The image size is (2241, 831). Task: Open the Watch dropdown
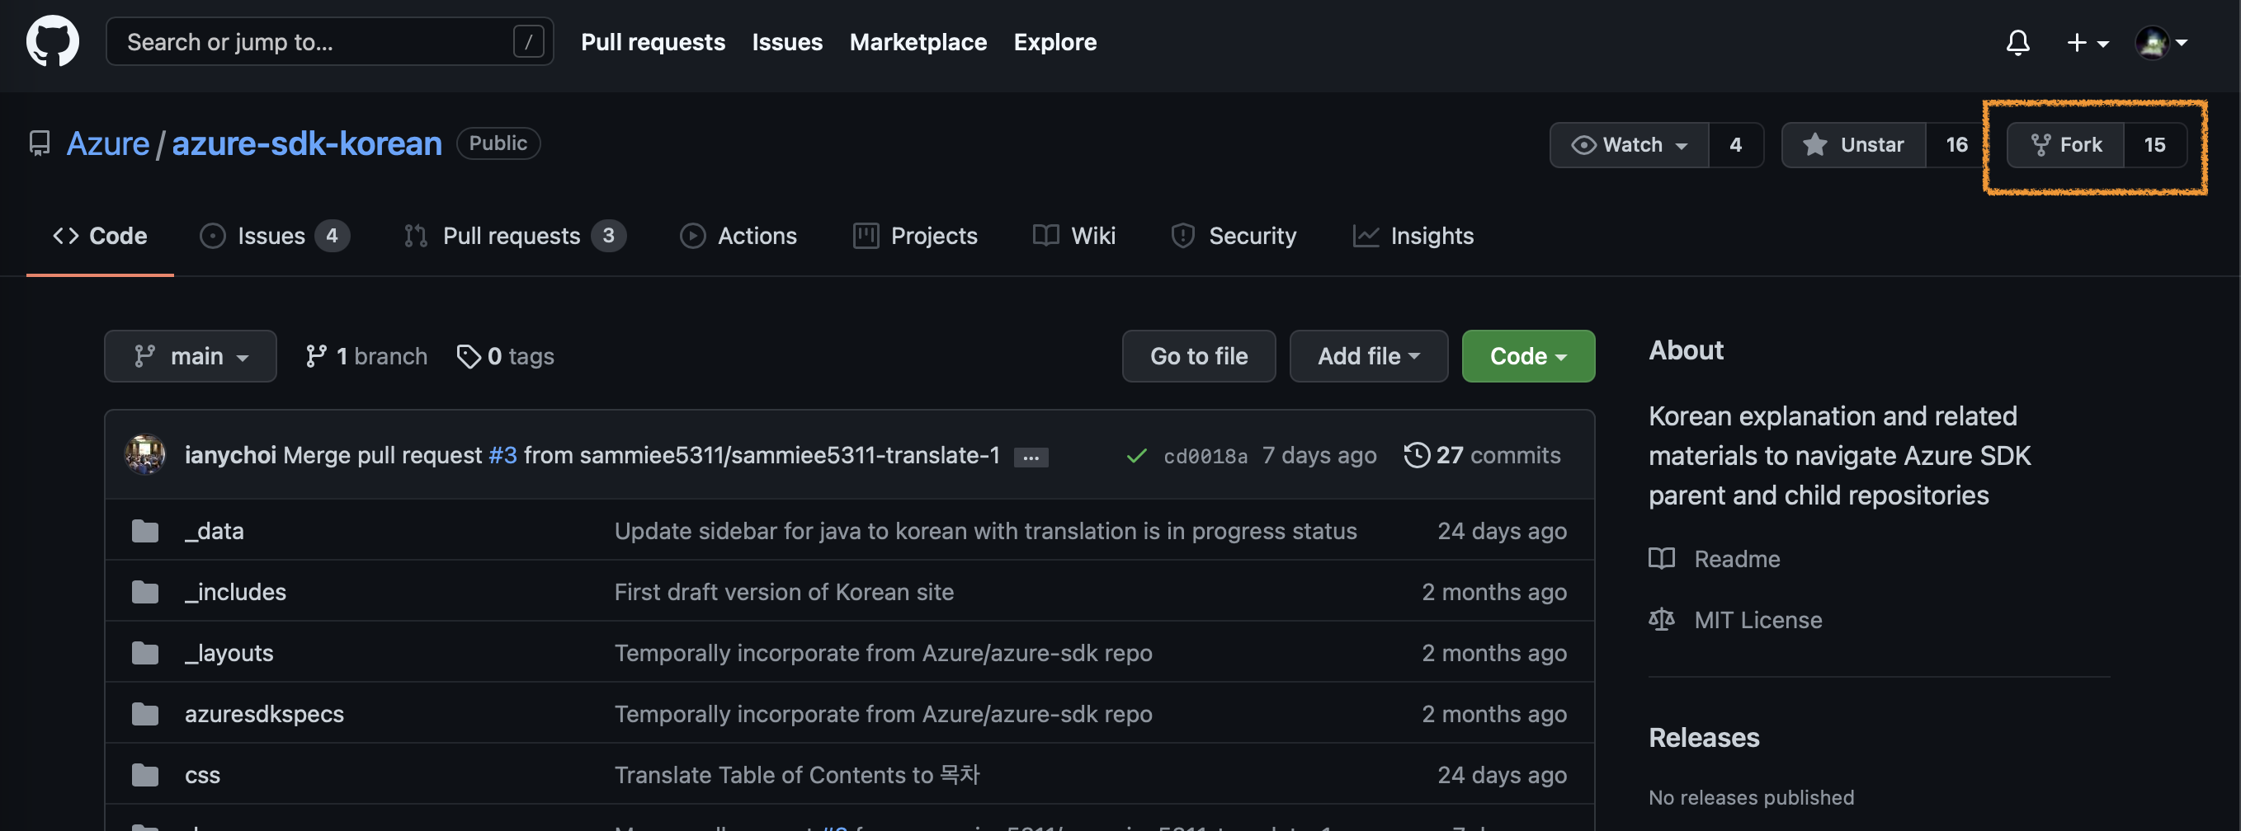pos(1629,144)
